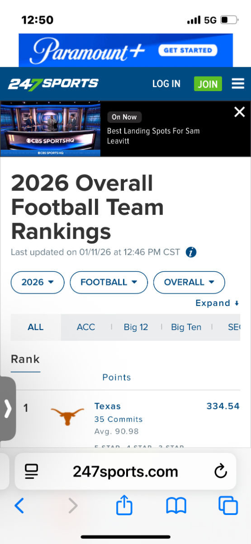Tap Safari's reload page icon
The width and height of the screenshot is (251, 544).
click(220, 472)
